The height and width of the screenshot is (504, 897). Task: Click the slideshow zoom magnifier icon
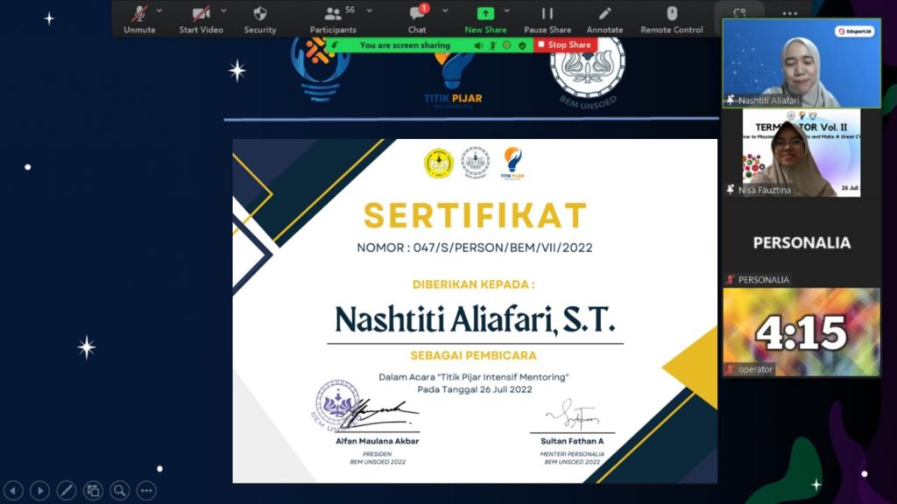[x=119, y=491]
